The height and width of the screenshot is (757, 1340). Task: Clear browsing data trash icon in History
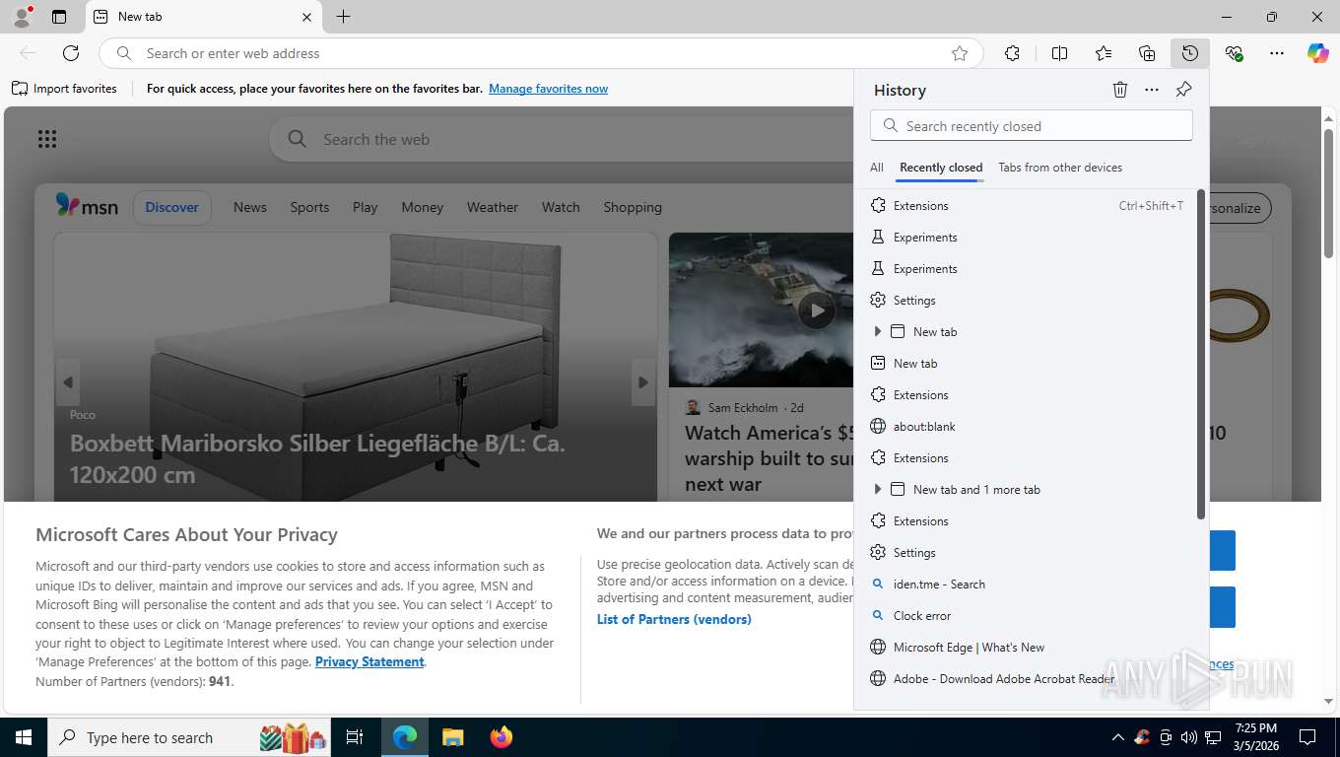pyautogui.click(x=1120, y=90)
